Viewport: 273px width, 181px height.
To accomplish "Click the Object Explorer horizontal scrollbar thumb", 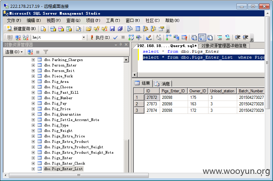I will (x=79, y=175).
